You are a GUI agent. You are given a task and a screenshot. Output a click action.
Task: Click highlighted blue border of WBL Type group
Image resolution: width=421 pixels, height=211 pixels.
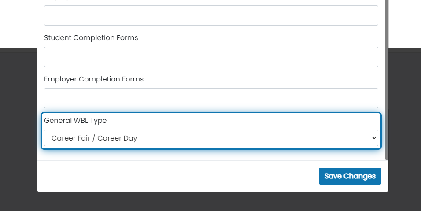(211, 113)
